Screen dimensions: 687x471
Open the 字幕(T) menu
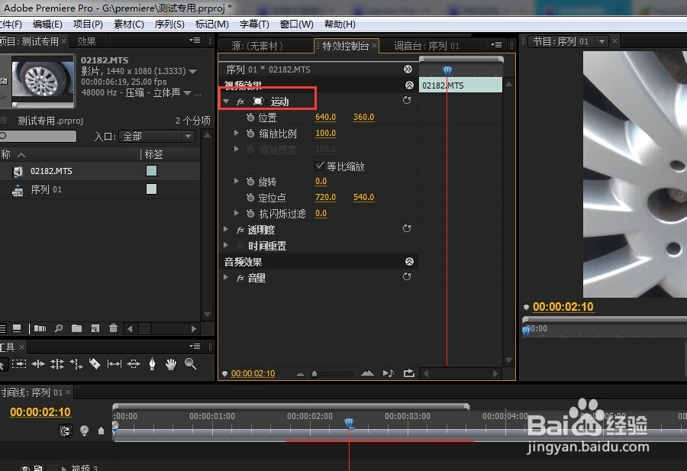coord(254,24)
